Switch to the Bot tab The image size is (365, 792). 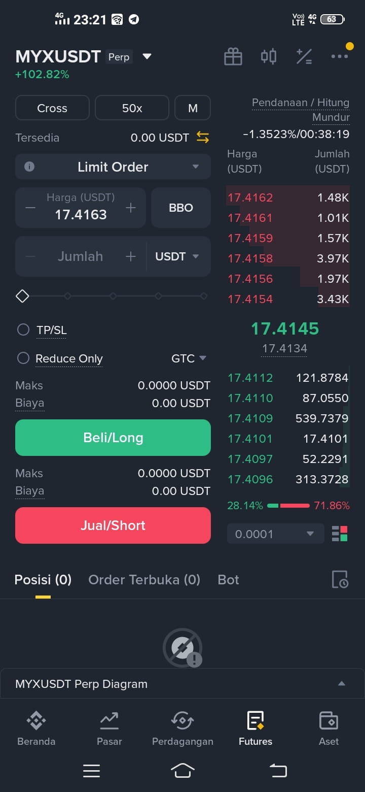[x=228, y=580]
